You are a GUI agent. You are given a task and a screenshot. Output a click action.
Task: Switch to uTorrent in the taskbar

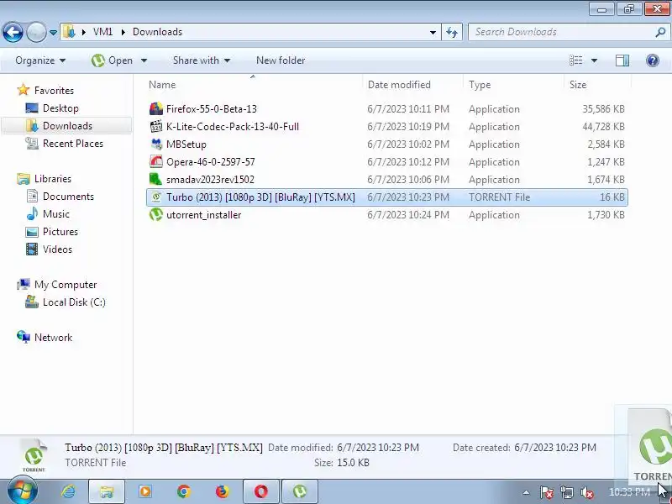tap(300, 491)
